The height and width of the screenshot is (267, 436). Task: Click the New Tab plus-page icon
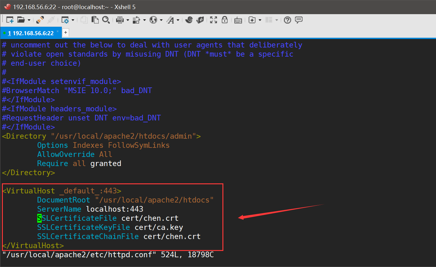(x=252, y=20)
